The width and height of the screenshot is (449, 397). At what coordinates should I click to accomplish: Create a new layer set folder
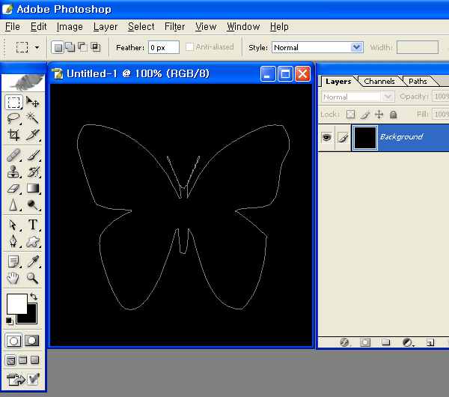point(385,342)
